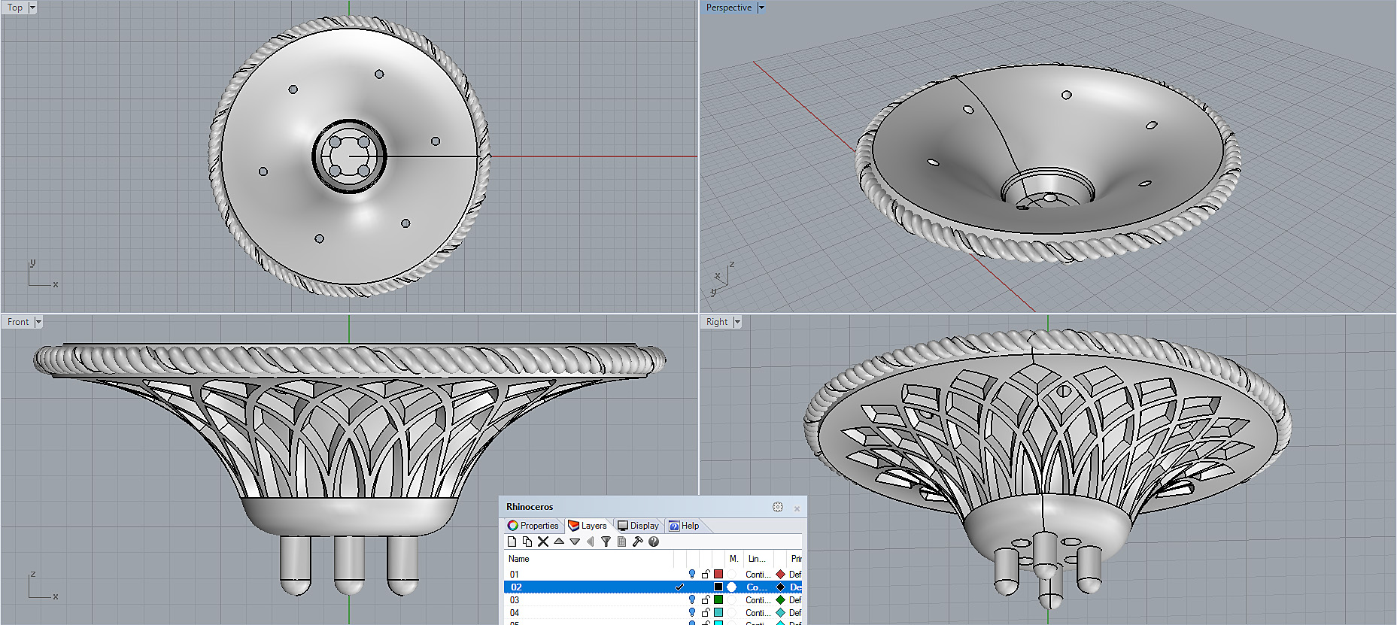
Task: Change the red color swatch of layer 01
Action: click(718, 575)
